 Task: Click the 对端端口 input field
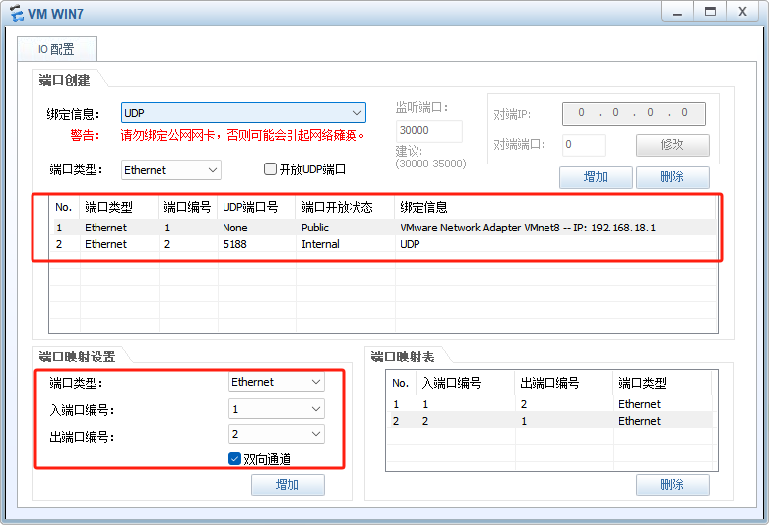(x=584, y=145)
